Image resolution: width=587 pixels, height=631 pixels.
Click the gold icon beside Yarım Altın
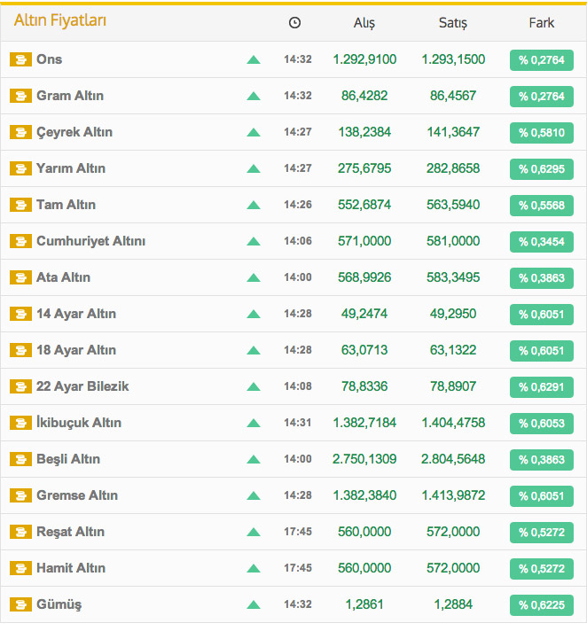[20, 168]
